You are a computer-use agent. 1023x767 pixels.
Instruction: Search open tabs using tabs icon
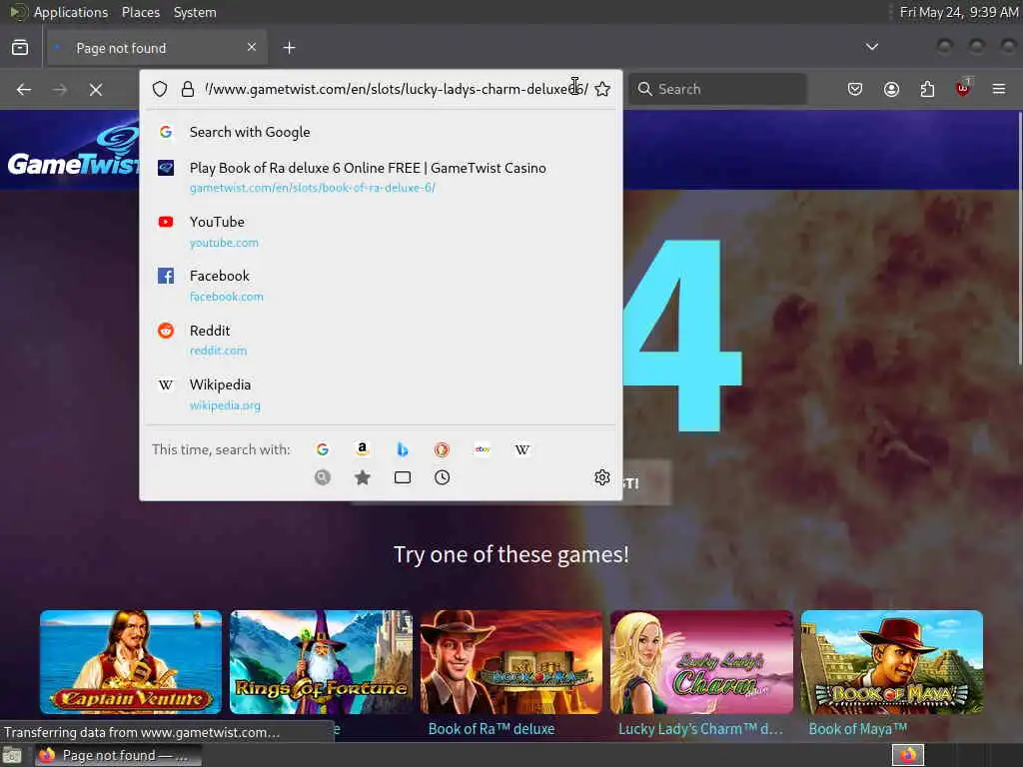point(403,477)
